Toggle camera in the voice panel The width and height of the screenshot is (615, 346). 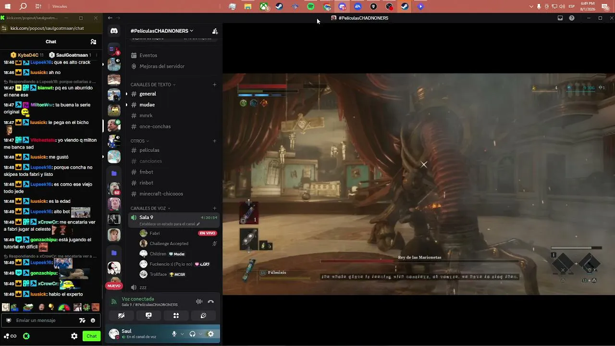click(121, 316)
